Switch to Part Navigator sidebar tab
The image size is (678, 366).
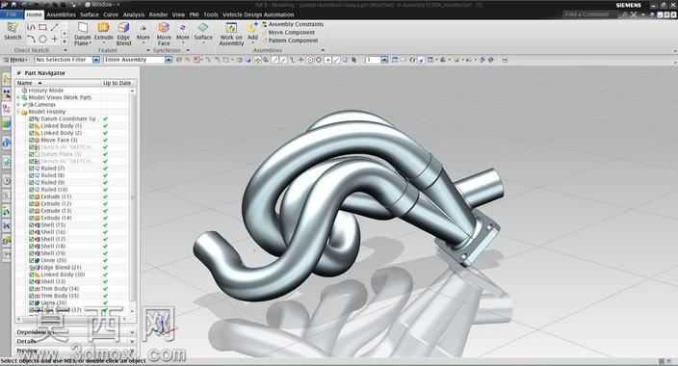click(x=7, y=109)
